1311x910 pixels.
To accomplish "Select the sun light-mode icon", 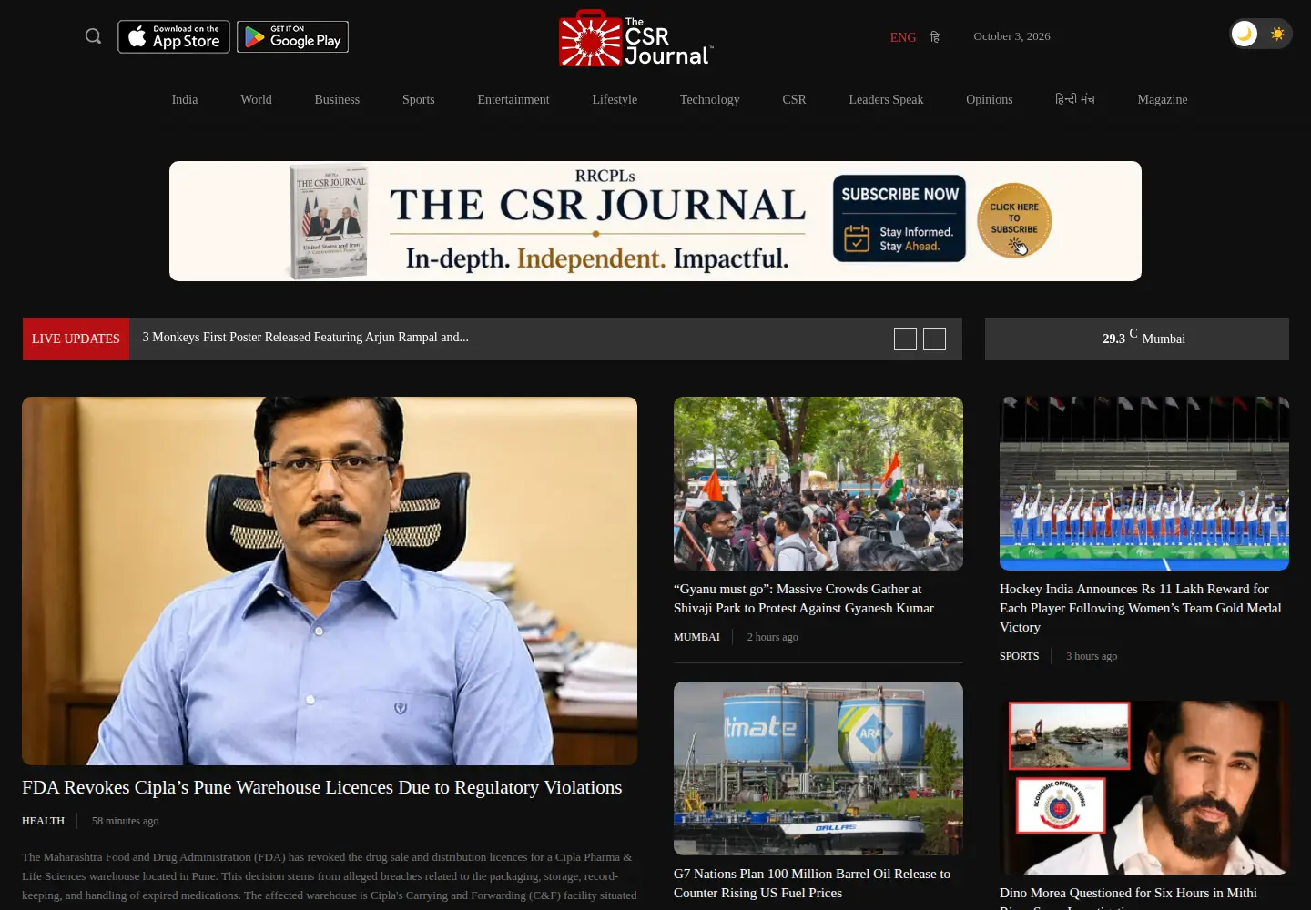I will click(x=1277, y=34).
